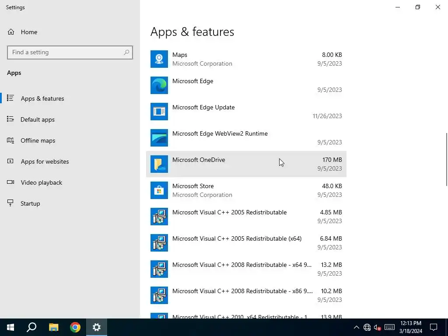Open Google Chrome from the taskbar

pos(75,327)
